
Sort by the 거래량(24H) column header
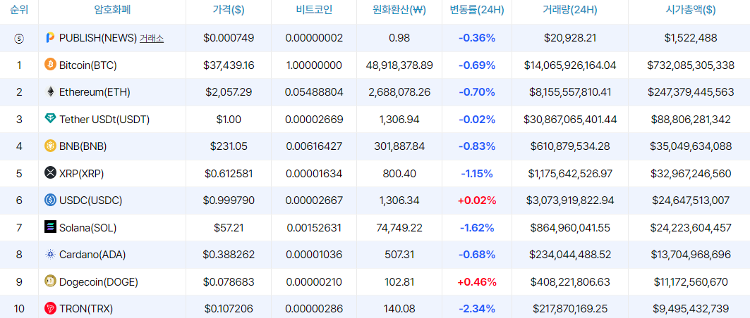[x=570, y=10]
